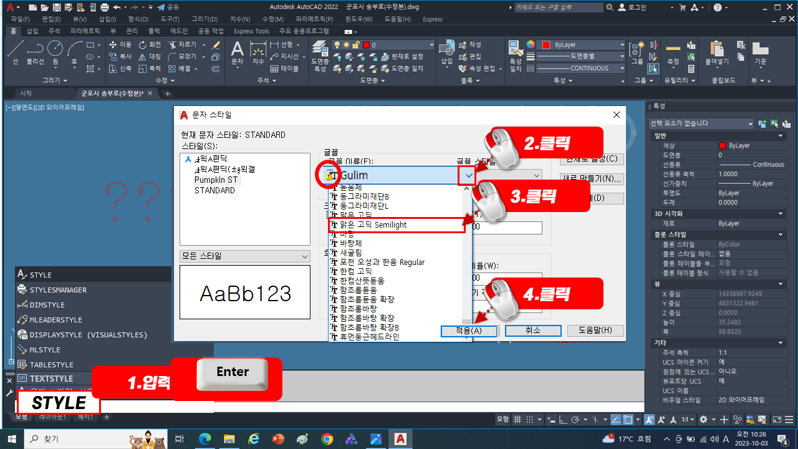798x449 pixels.
Task: Open Layer Properties (도면층 특성)
Action: click(320, 56)
